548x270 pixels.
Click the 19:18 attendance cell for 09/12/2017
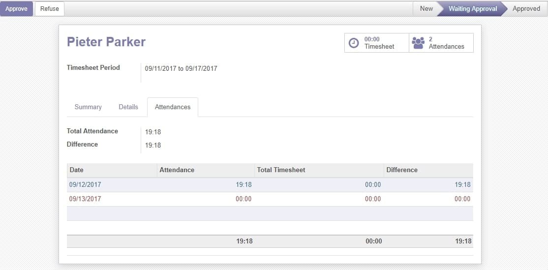pos(244,185)
